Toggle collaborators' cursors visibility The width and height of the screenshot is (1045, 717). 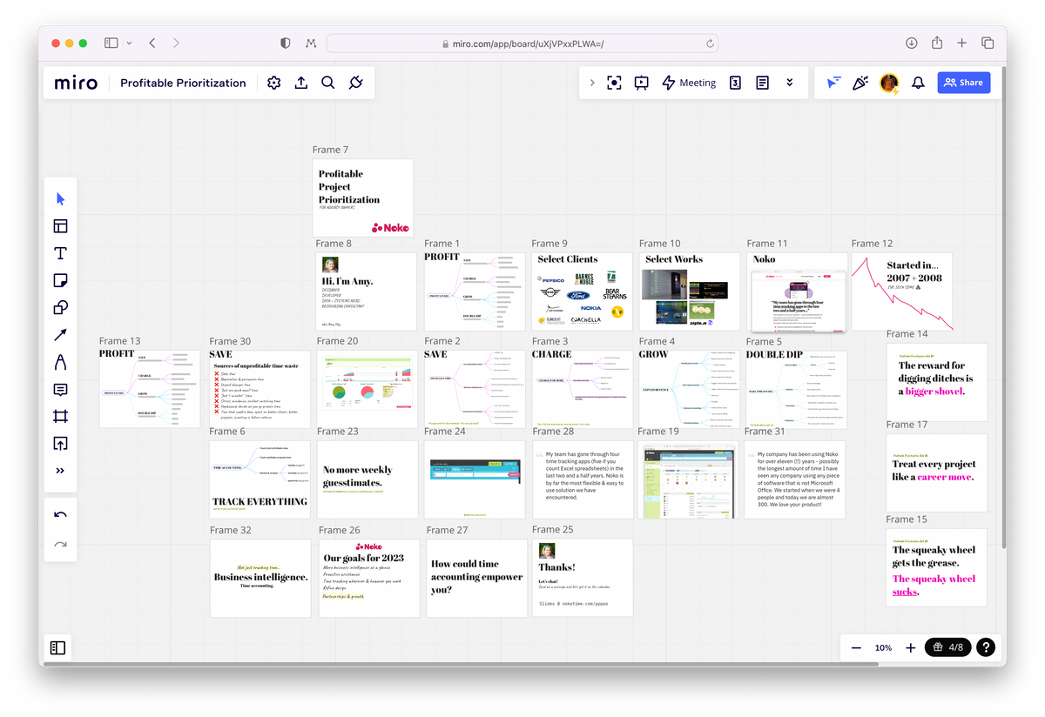[x=833, y=83]
